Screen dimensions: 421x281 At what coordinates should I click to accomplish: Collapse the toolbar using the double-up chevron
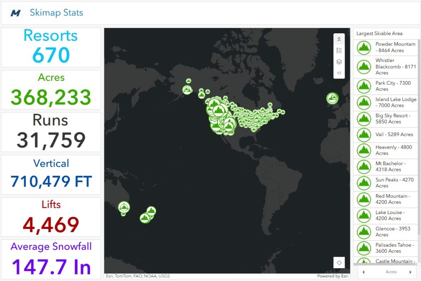pyautogui.click(x=339, y=39)
